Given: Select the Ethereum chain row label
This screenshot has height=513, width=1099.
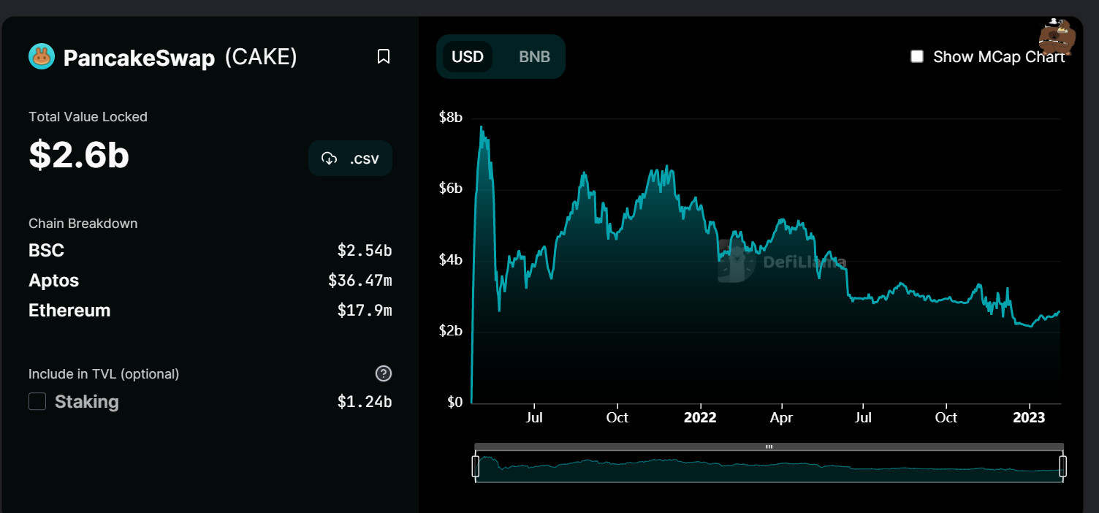Looking at the screenshot, I should (x=69, y=310).
